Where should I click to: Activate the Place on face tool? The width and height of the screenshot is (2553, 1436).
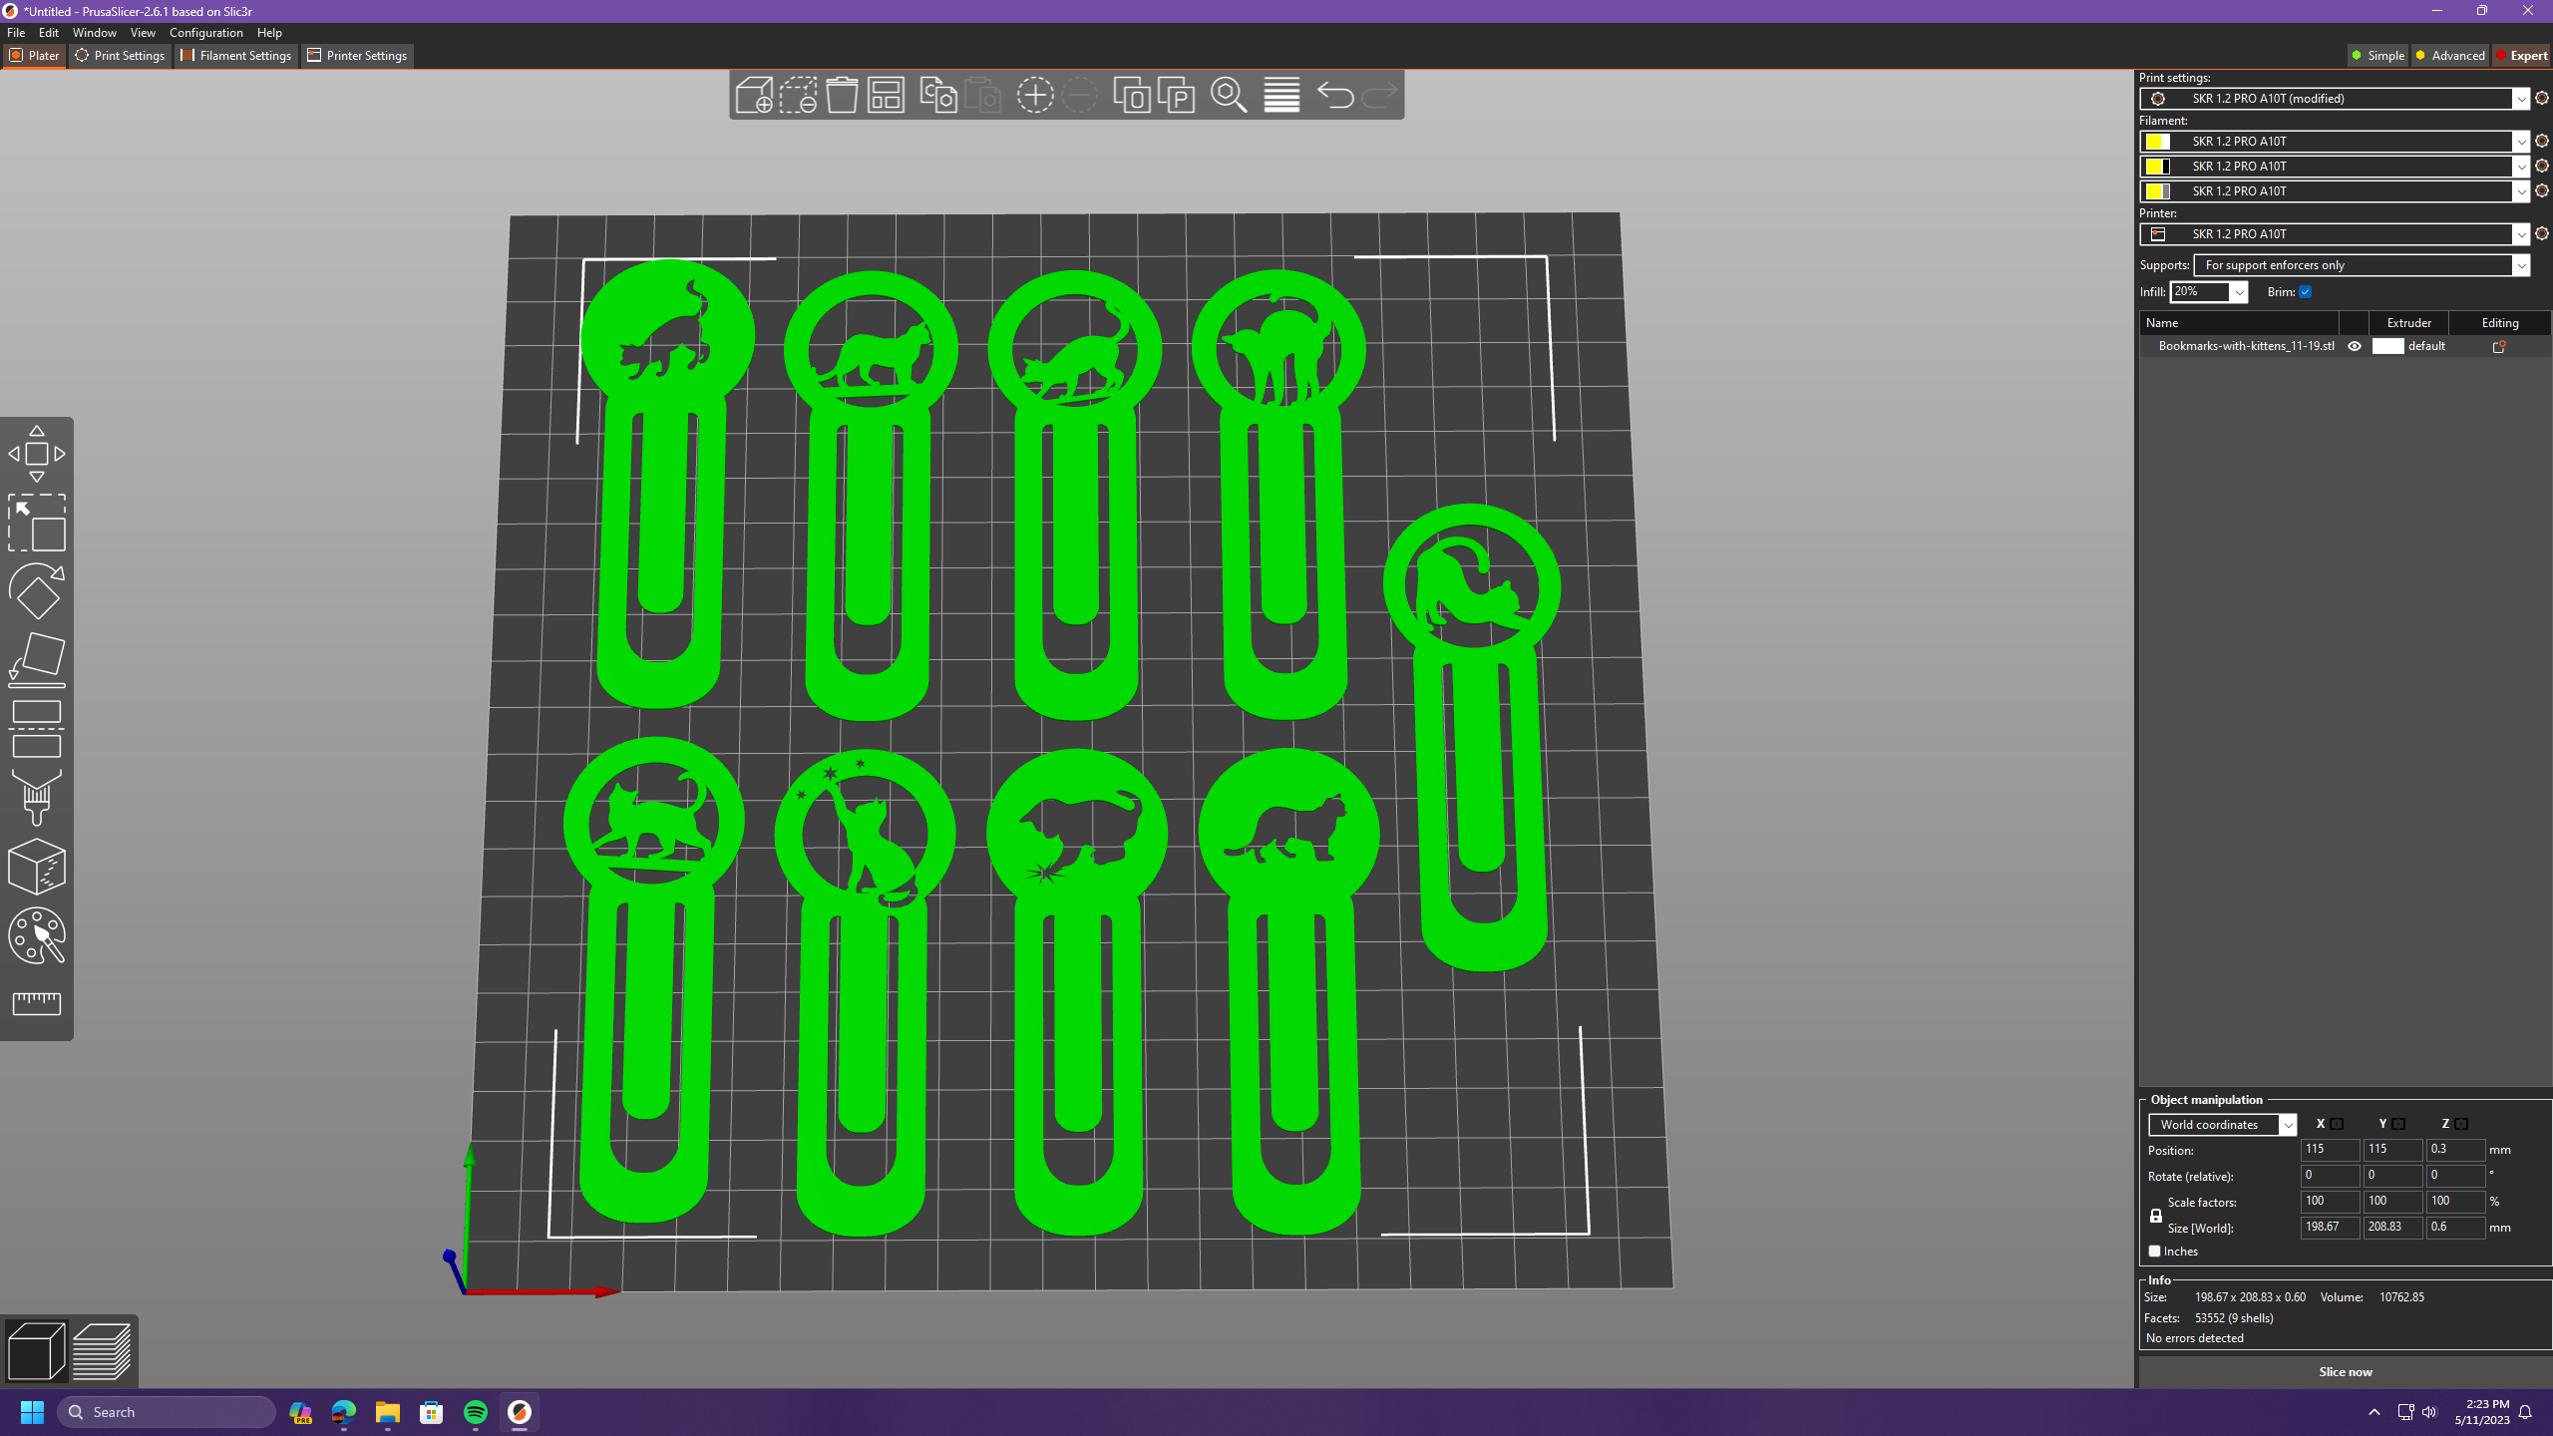(x=37, y=659)
